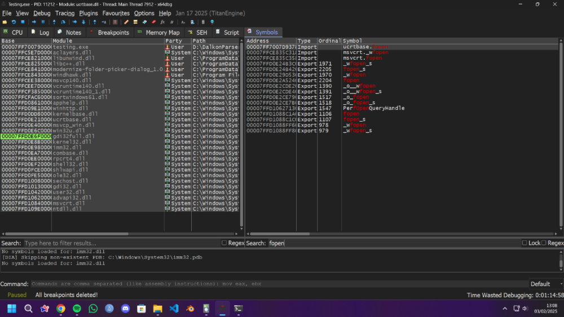Click the calculator toolbar icon
The image size is (564, 317).
point(203,22)
